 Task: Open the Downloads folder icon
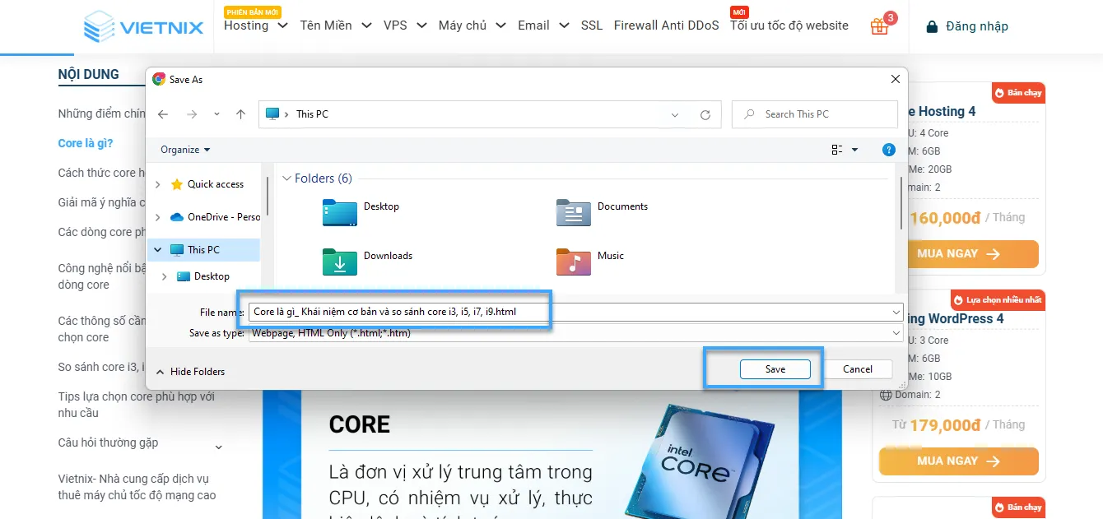point(339,262)
